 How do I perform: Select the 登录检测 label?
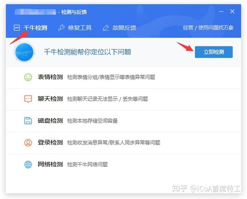(50, 142)
